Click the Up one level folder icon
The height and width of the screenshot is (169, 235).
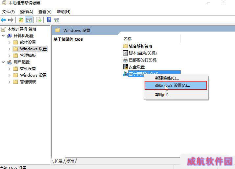click(x=21, y=20)
